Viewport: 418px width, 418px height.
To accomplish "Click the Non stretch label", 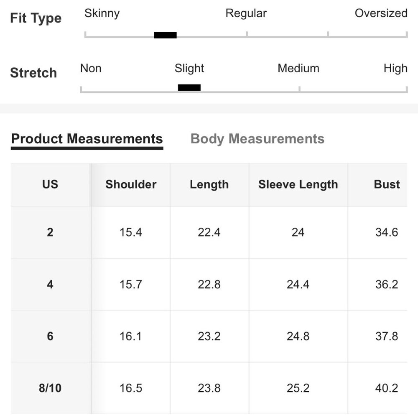I will 91,69.
